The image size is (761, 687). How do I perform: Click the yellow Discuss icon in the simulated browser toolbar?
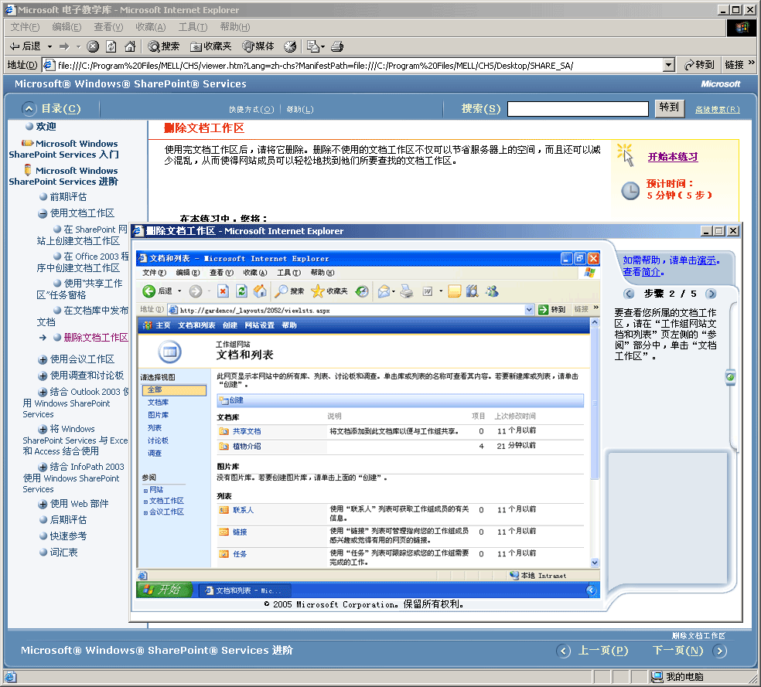(x=454, y=291)
